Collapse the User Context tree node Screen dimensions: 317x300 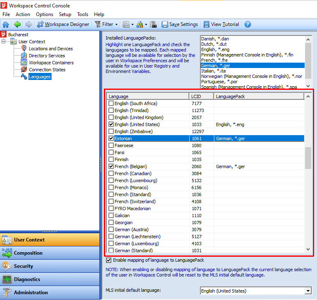coord(4,42)
